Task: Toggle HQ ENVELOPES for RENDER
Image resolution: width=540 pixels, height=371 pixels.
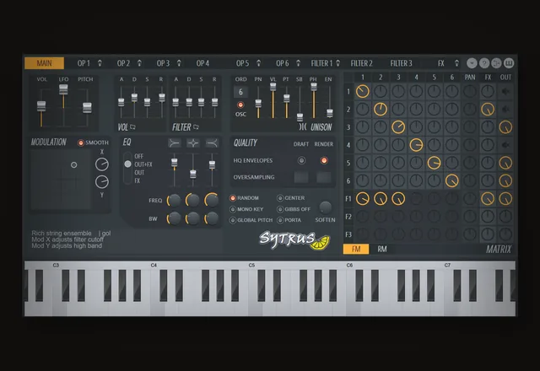Action: pyautogui.click(x=324, y=160)
